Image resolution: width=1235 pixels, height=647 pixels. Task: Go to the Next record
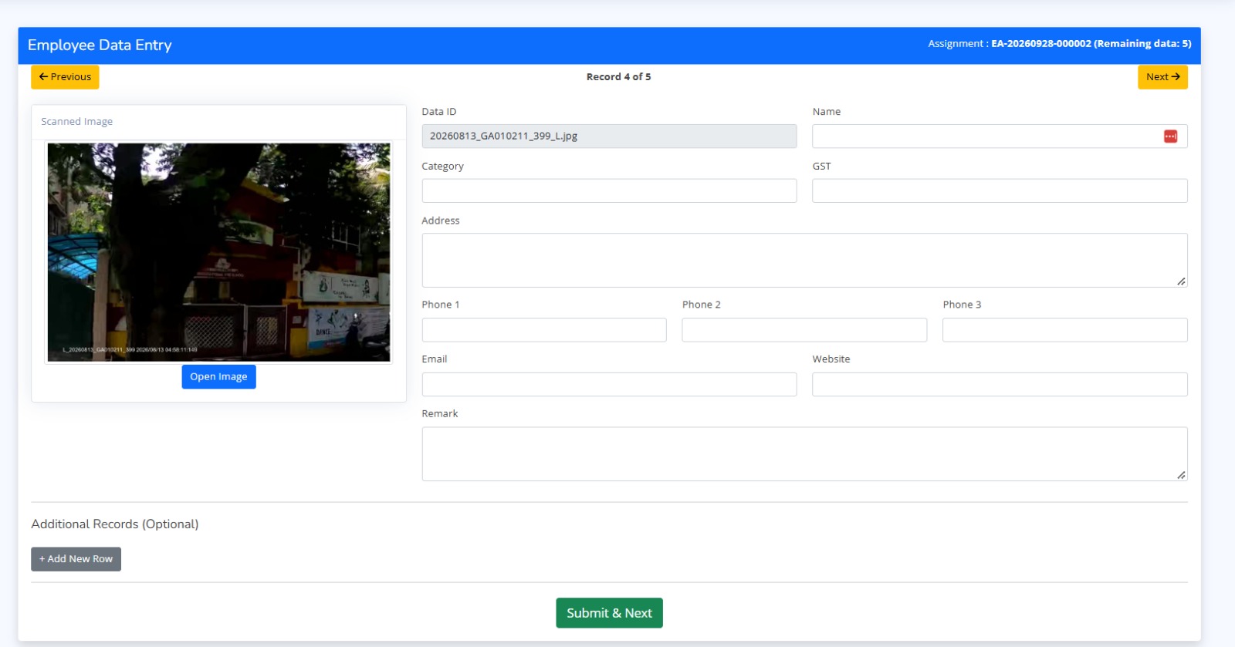pos(1162,77)
